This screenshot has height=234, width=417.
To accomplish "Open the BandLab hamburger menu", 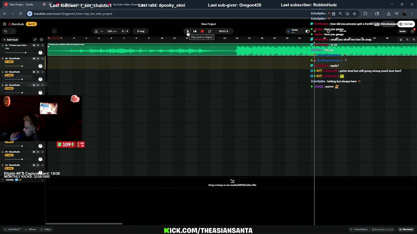I will pyautogui.click(x=5, y=24).
